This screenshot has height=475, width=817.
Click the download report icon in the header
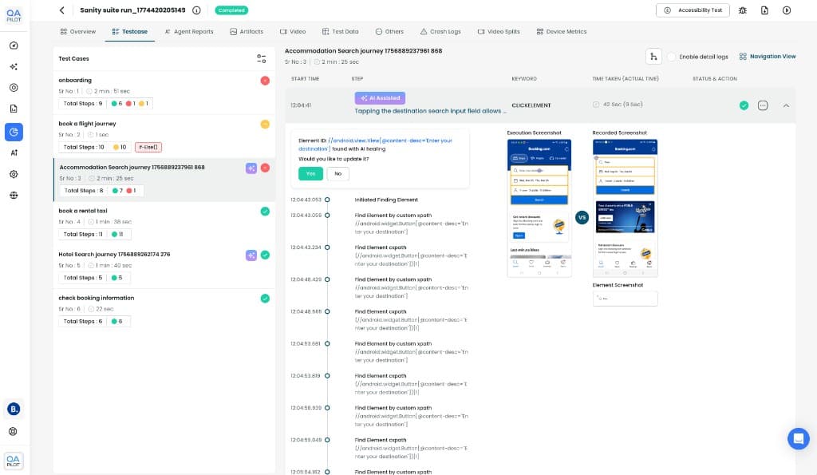tap(765, 10)
